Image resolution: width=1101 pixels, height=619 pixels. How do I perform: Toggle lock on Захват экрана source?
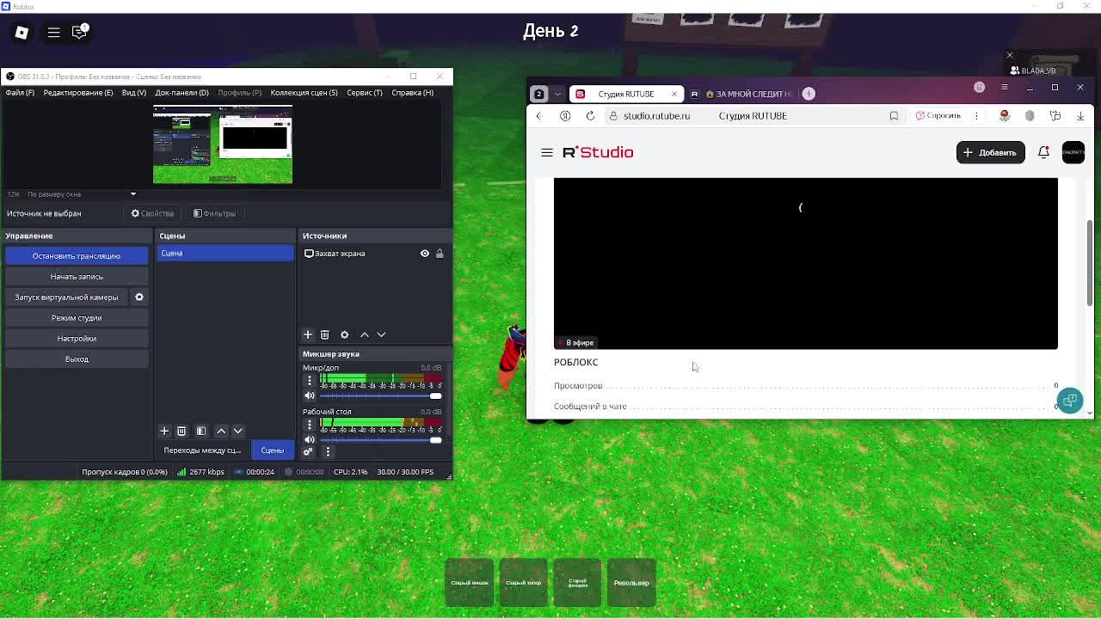(x=440, y=254)
